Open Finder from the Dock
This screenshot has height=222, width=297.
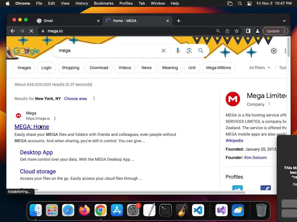coord(36,210)
